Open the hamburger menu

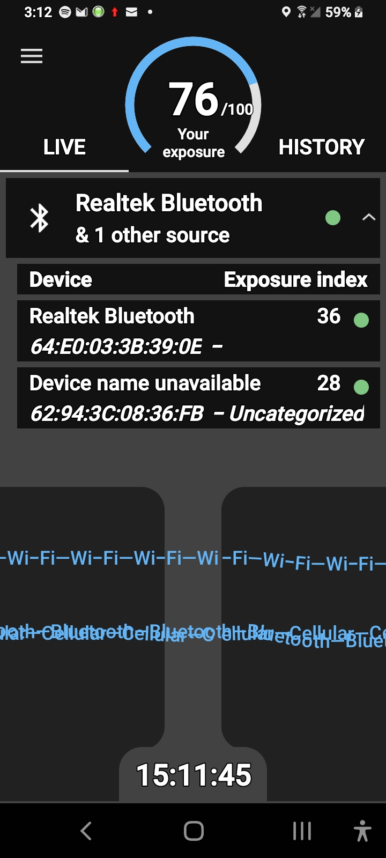pos(32,56)
